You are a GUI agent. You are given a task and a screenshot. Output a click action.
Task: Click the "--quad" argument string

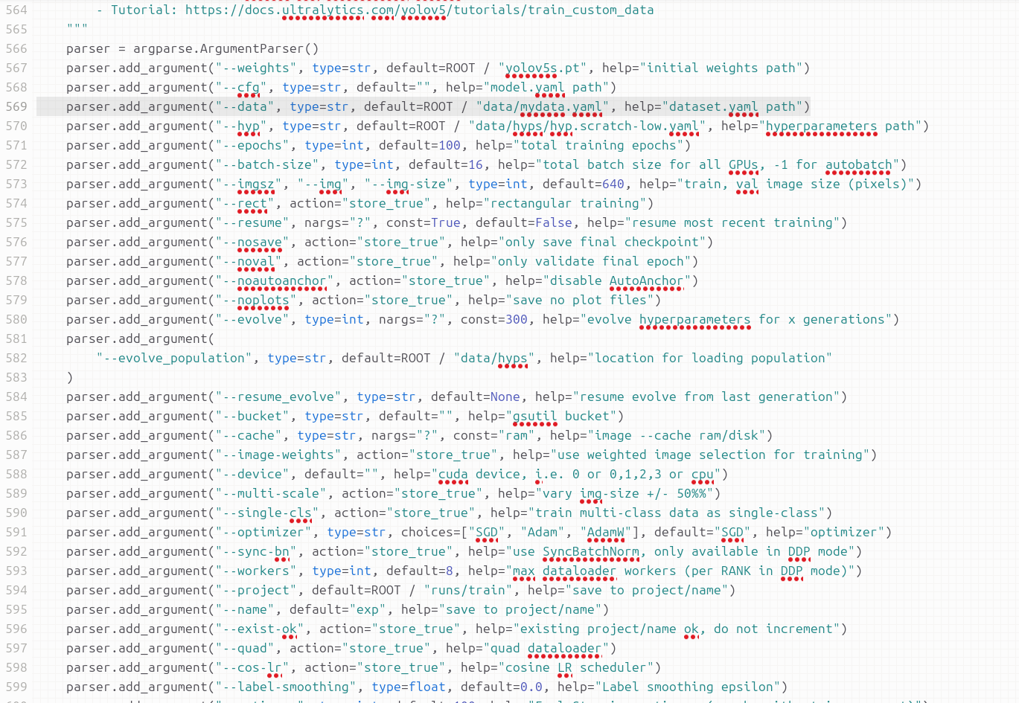point(245,648)
